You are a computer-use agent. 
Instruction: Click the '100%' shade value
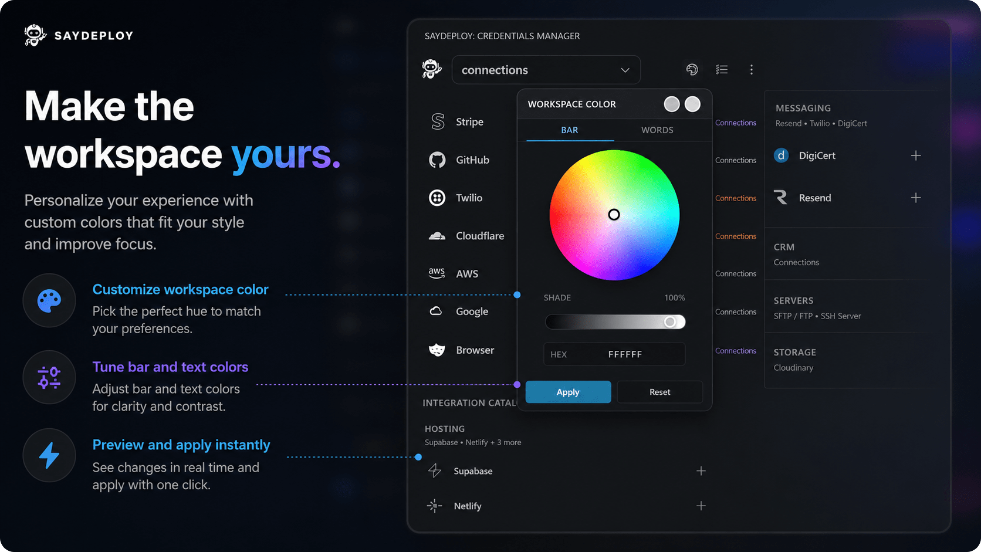675,297
